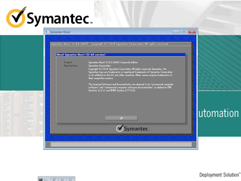The height and width of the screenshot is (181, 241).
Task: Click the 'Symantec Corporation' manufacturer value
Action: pyautogui.click(x=99, y=66)
